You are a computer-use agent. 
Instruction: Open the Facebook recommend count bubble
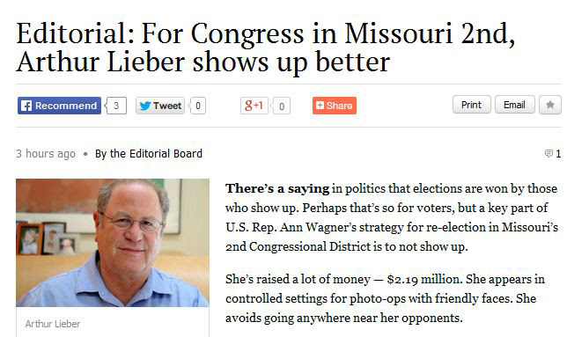116,106
